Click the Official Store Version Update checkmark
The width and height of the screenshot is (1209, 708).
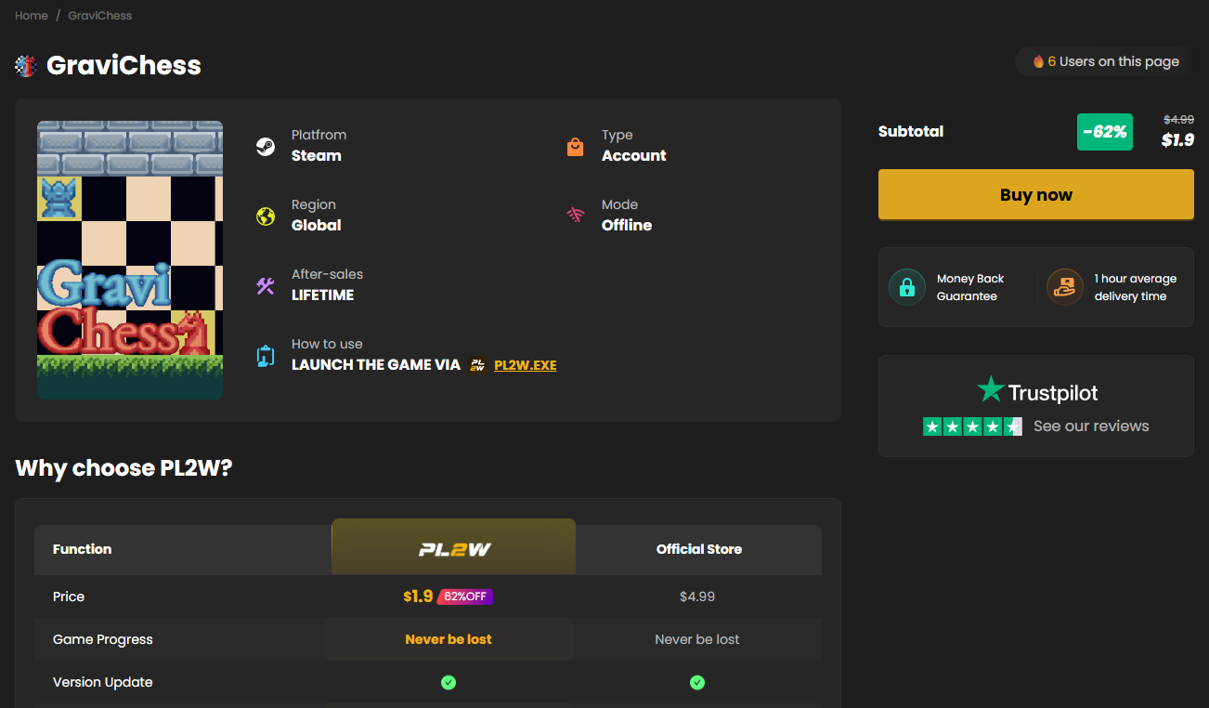(x=697, y=683)
